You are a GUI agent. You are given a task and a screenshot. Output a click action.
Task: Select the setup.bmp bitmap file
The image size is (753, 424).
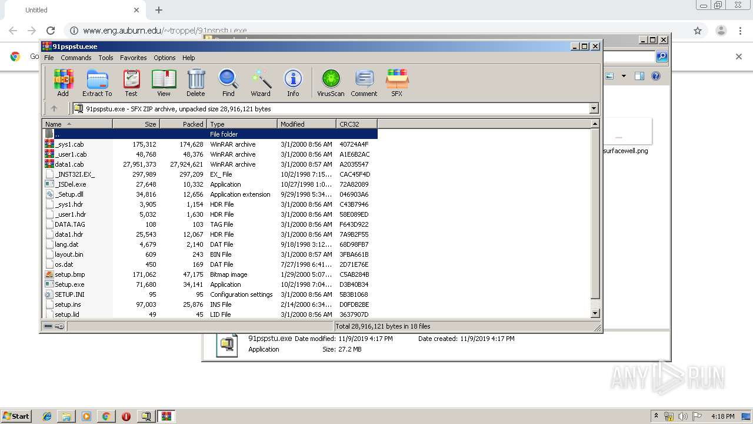[70, 274]
